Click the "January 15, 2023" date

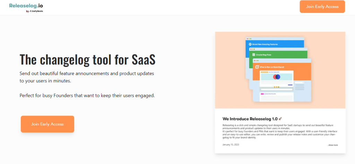coord(231,145)
